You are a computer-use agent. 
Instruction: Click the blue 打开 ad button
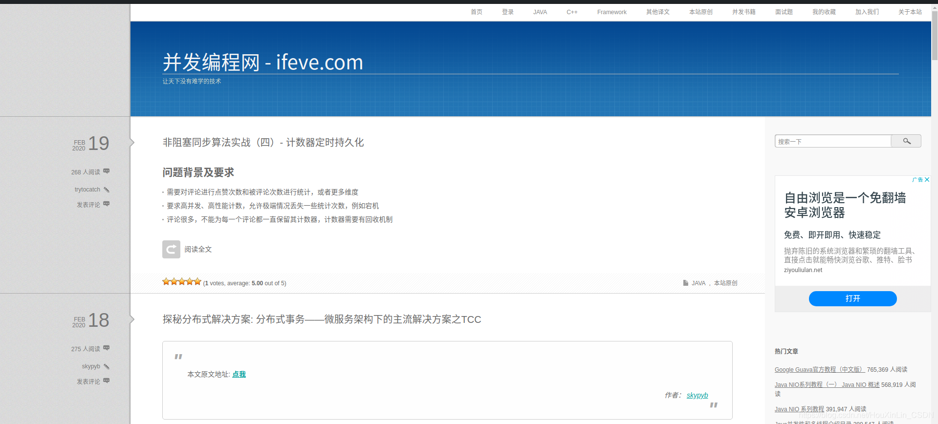click(x=852, y=298)
